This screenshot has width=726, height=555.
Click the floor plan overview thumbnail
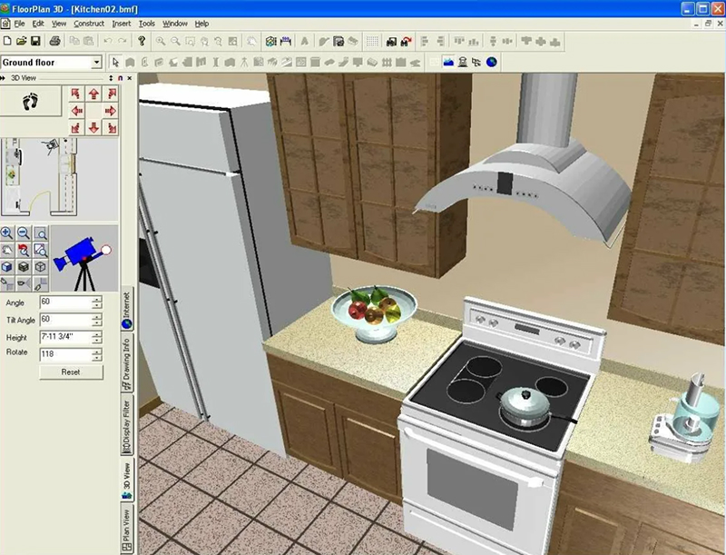[x=59, y=178]
